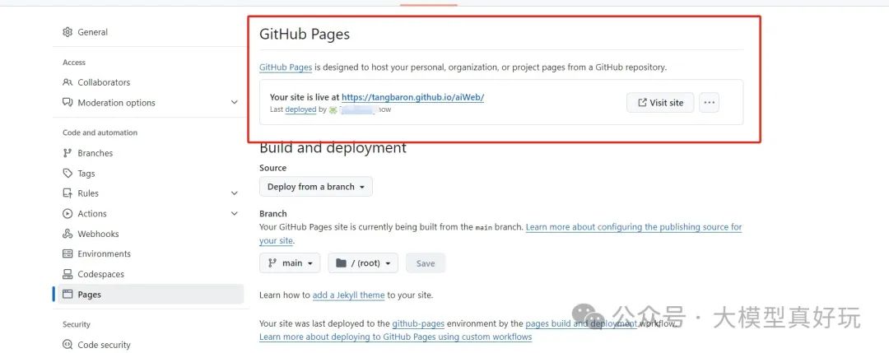This screenshot has height=353, width=889.
Task: Click the 'deployed' link under site URL
Action: click(300, 109)
